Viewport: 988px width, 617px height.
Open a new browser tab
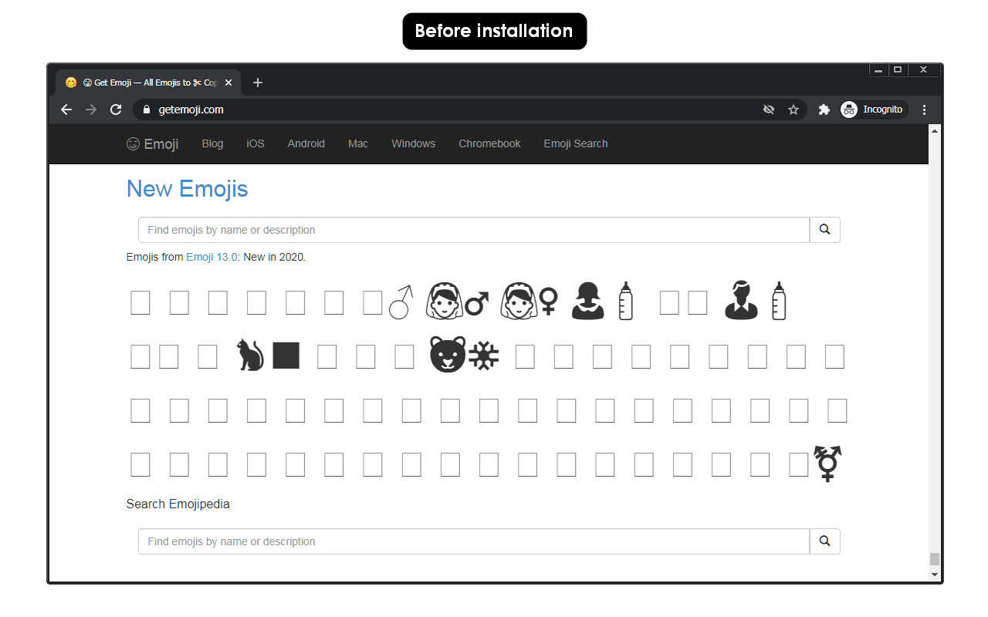pyautogui.click(x=258, y=83)
